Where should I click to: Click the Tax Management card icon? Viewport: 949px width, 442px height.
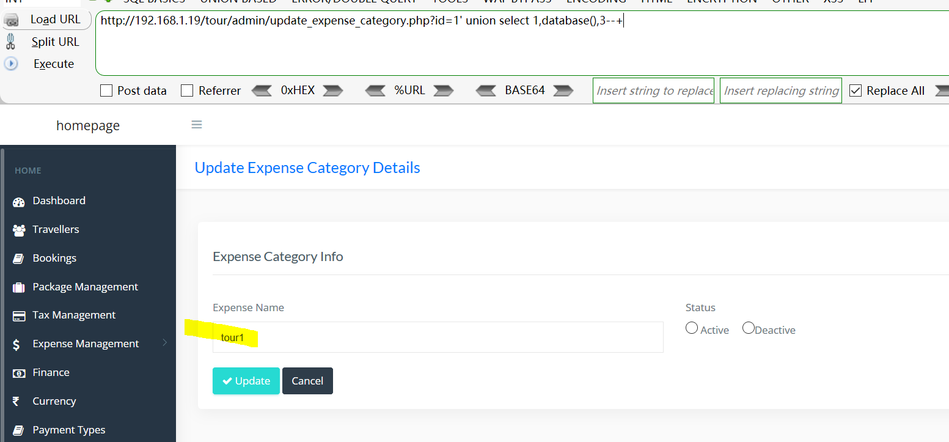coord(19,316)
